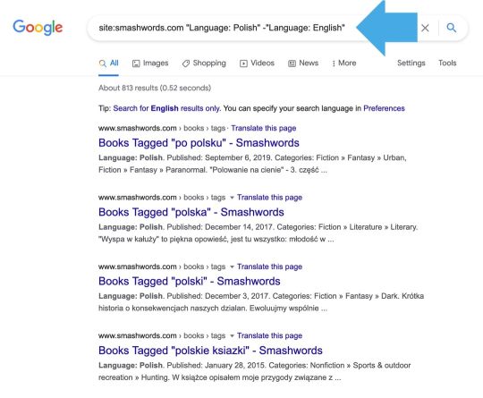Select the All results tab
Image resolution: width=483 pixels, height=398 pixels.
point(109,64)
